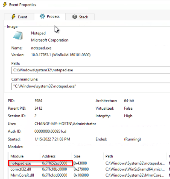Screen dimensions: 170x179
Task: Click the Address column header
Action: 56,156
